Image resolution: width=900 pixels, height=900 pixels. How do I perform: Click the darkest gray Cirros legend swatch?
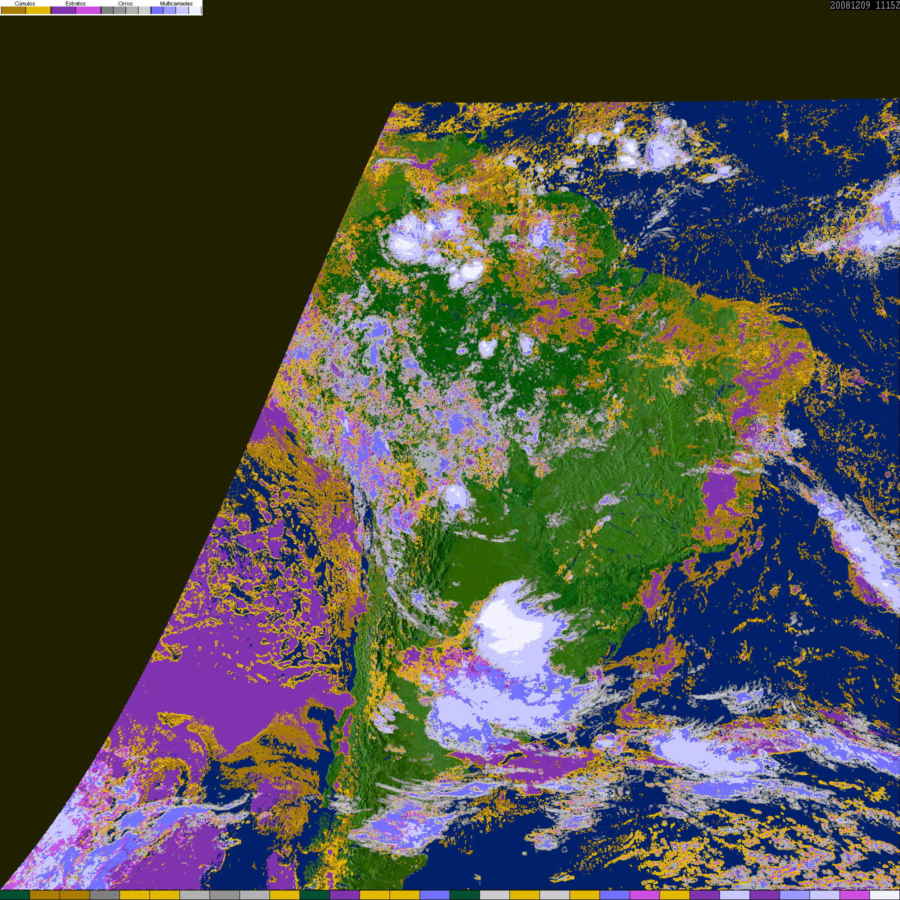[x=107, y=10]
